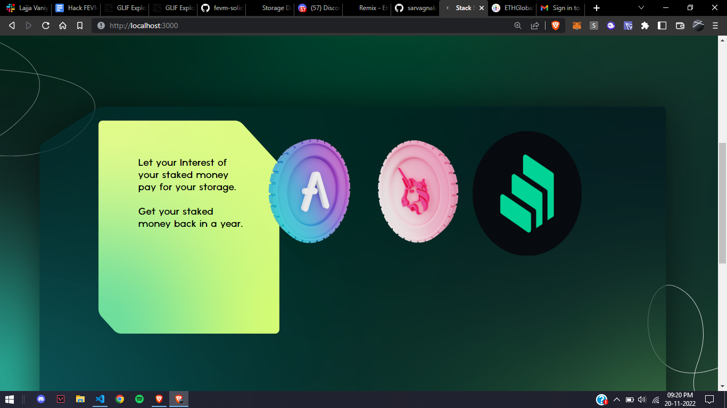Open the red square app in taskbar
The image size is (727, 408).
pos(61,399)
